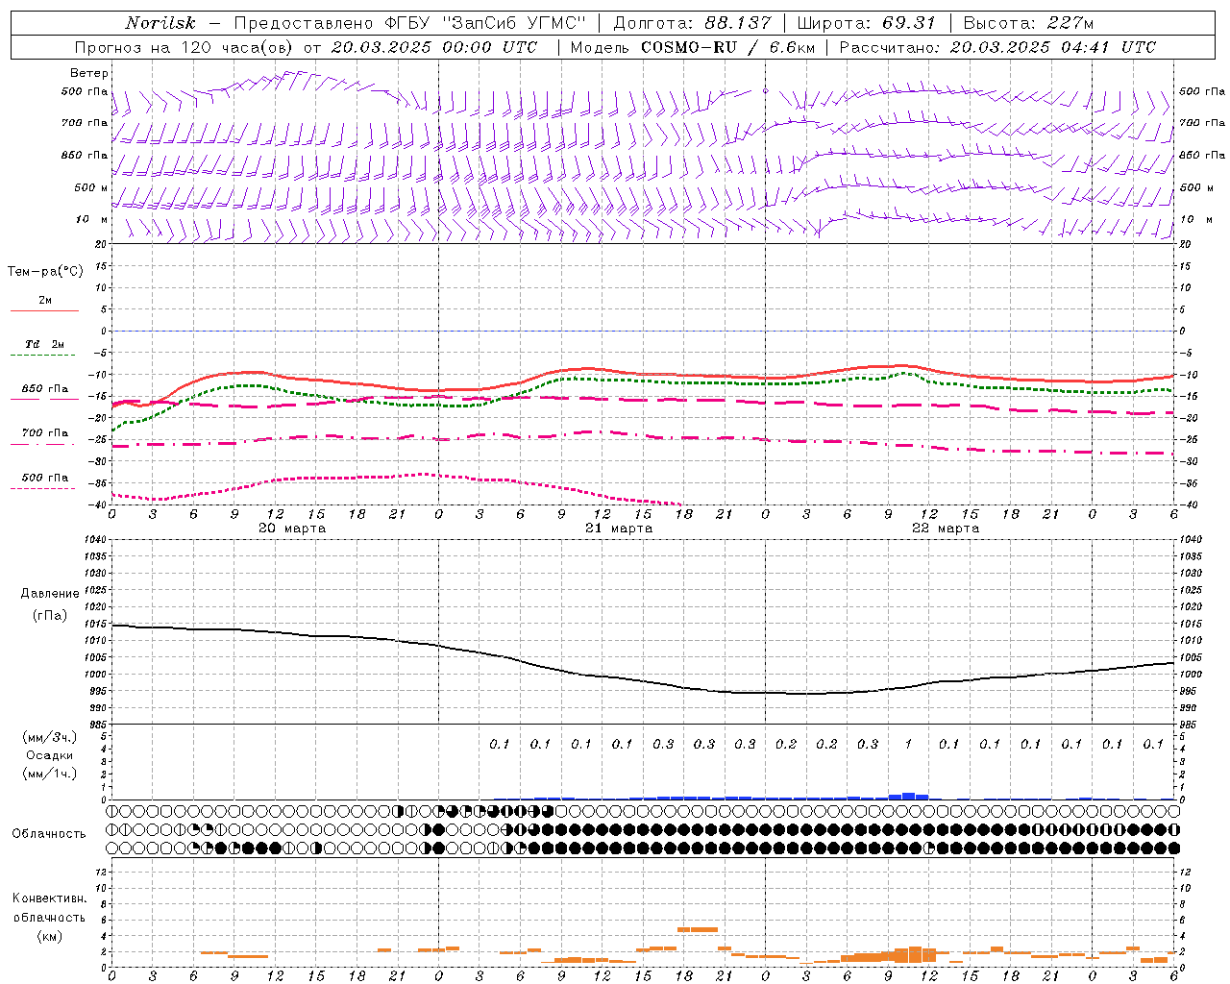Click the precipitation amount '1' above tallest blue bar
This screenshot has height=984, width=1230.
click(908, 744)
